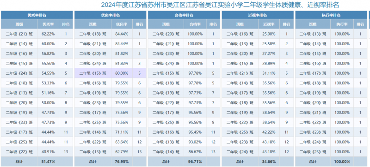This screenshot has height=167, width=370.
Task: Click 总计 label in the 近视率排名 table
Action: [240, 161]
